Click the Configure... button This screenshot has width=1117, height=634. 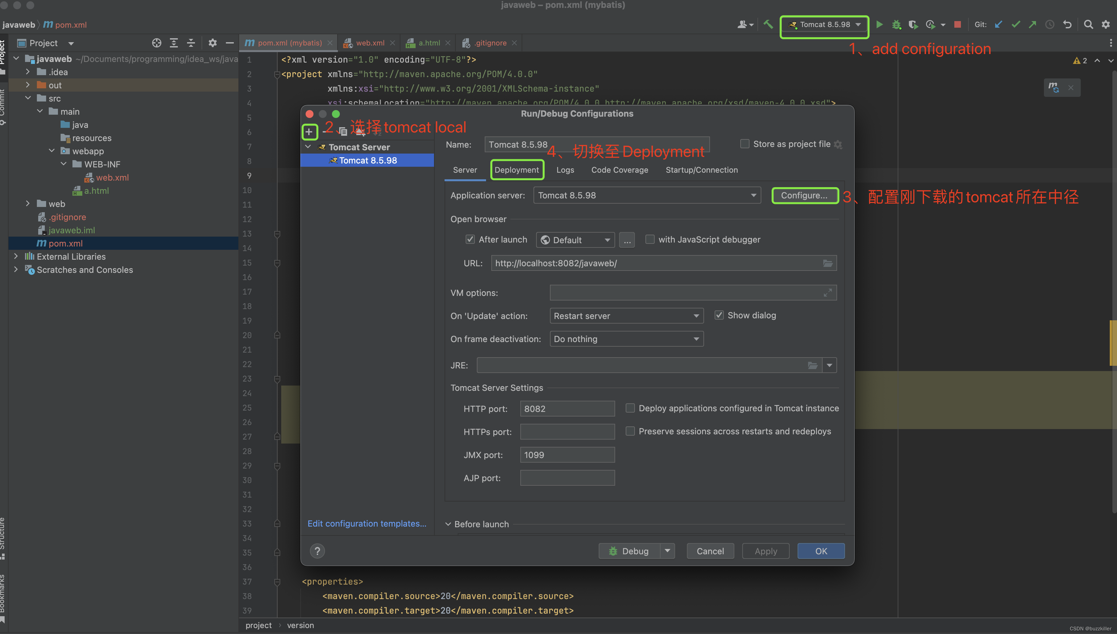coord(804,195)
